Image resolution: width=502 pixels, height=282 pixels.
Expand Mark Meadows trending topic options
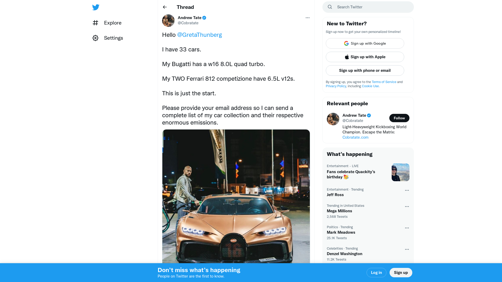pos(407,228)
